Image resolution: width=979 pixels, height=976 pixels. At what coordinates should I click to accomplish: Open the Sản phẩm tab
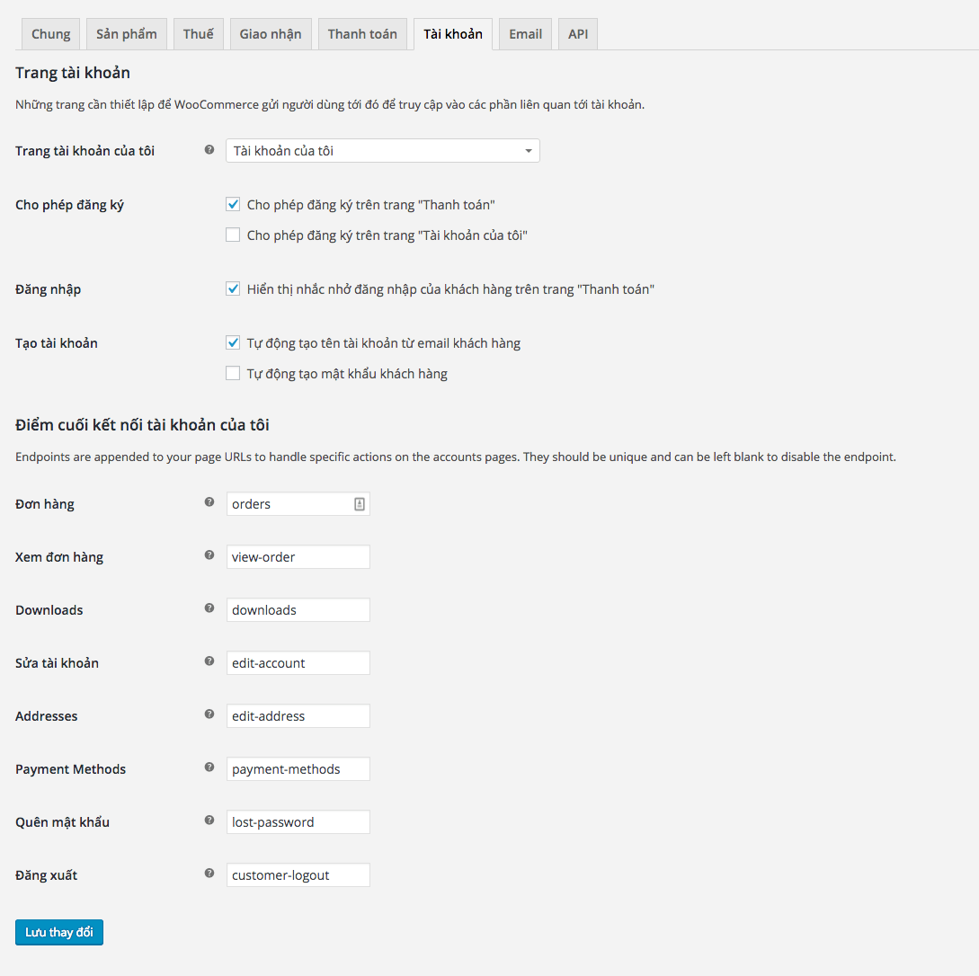pos(127,34)
